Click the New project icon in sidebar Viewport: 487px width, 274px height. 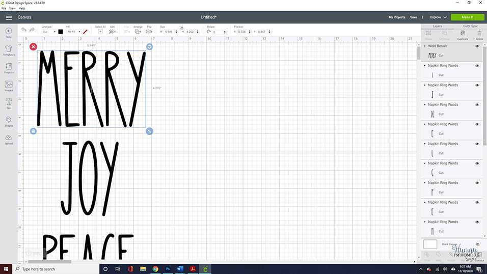click(9, 32)
